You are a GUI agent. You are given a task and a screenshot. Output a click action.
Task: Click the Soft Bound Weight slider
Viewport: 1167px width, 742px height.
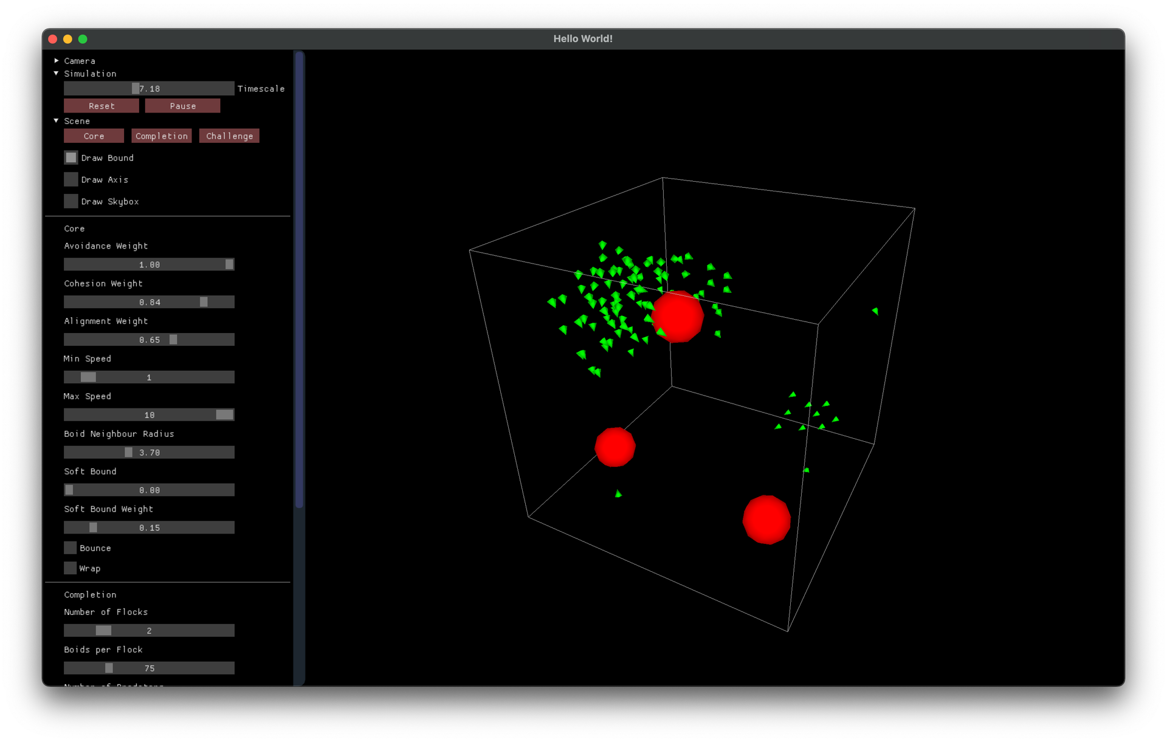coord(149,527)
